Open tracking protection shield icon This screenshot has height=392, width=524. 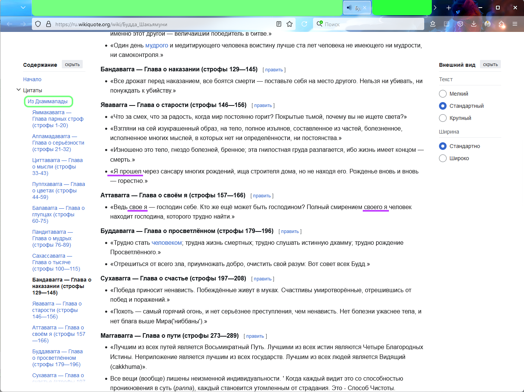[38, 24]
